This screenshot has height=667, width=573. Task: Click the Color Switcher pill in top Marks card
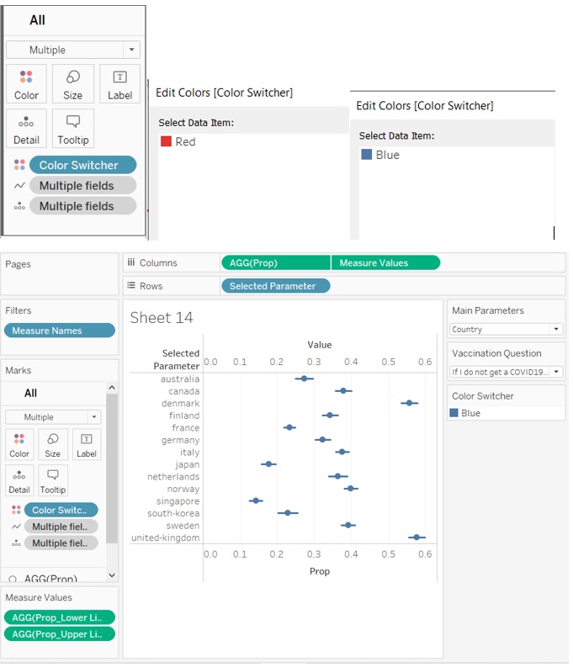pos(82,165)
